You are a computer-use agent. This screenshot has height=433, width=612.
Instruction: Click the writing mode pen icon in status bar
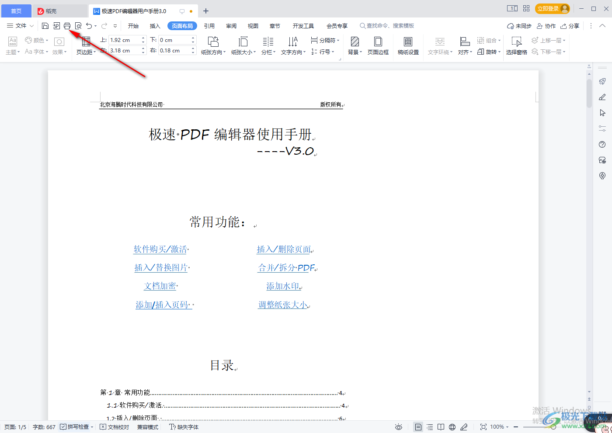(464, 427)
